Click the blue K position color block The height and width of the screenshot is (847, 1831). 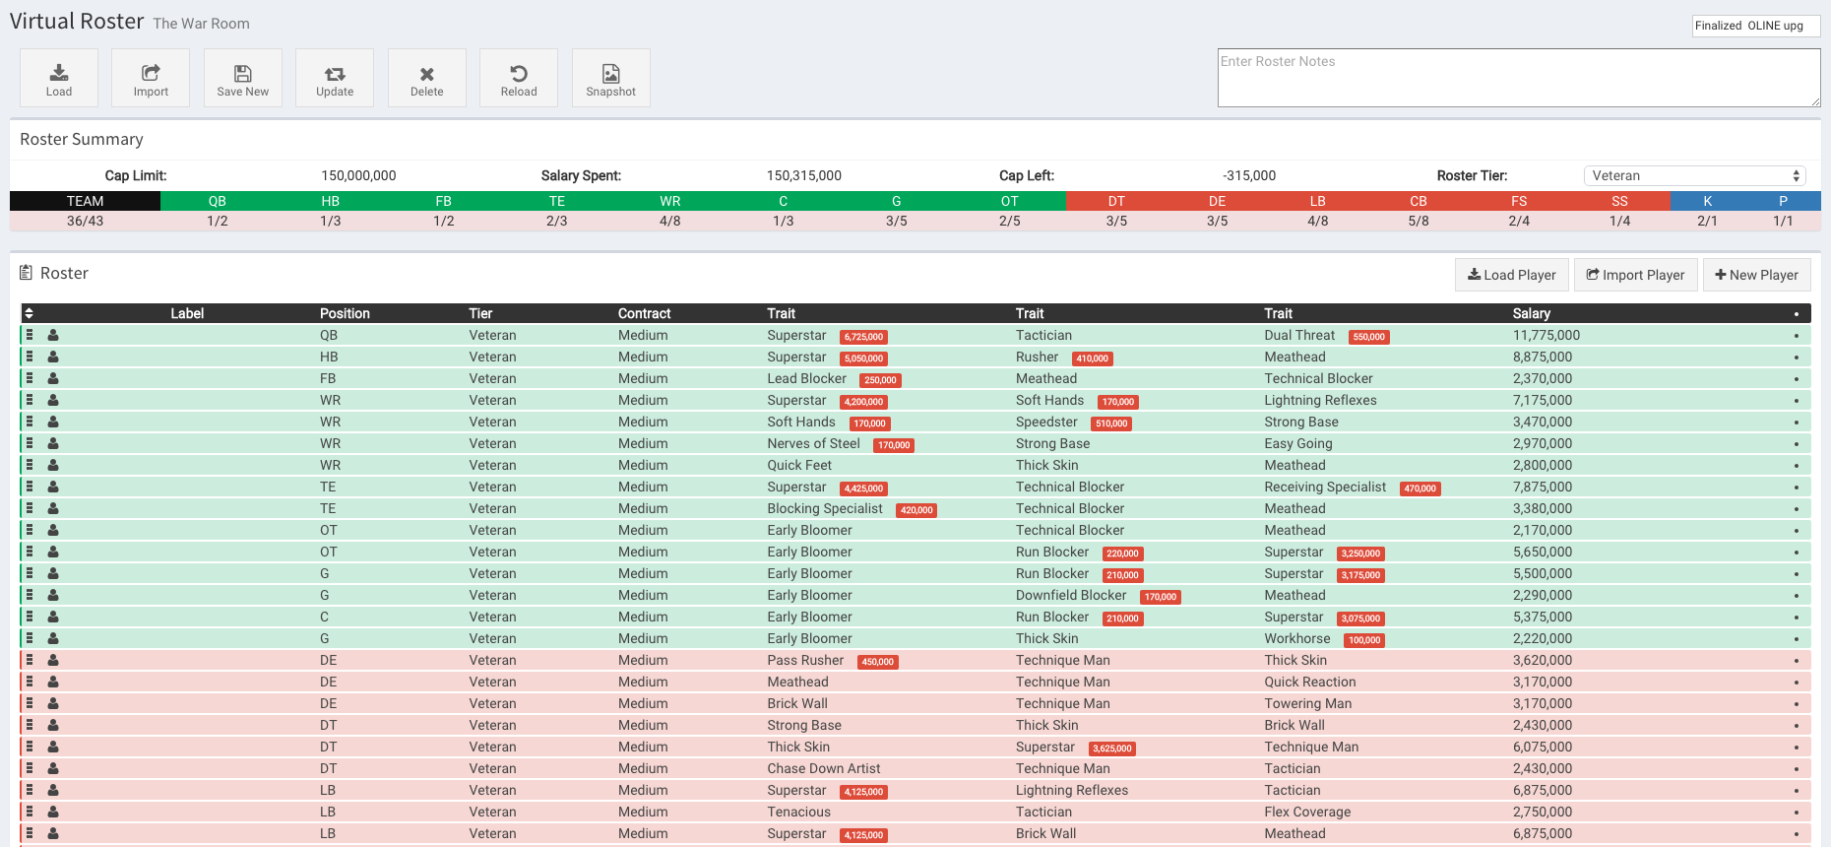[1707, 201]
